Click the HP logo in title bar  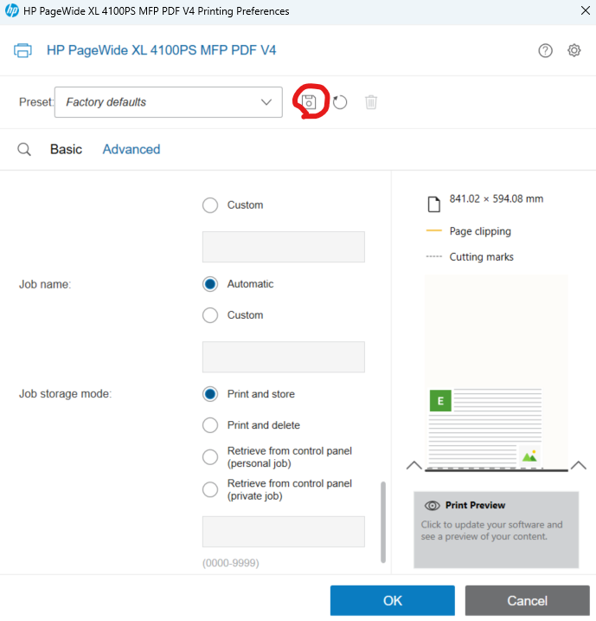(12, 10)
